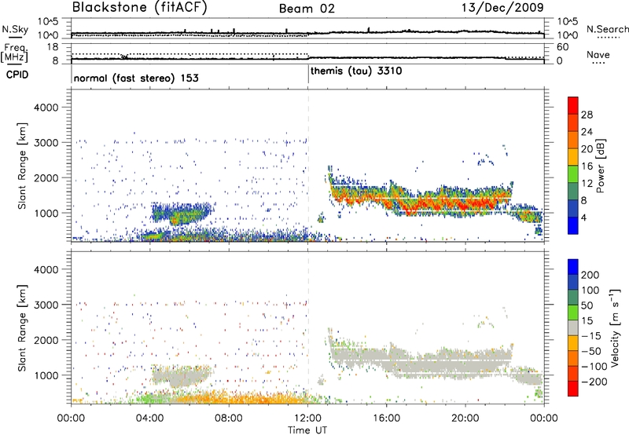Select the 'Beam 02' heading
The width and height of the screenshot is (629, 435).
pyautogui.click(x=307, y=9)
